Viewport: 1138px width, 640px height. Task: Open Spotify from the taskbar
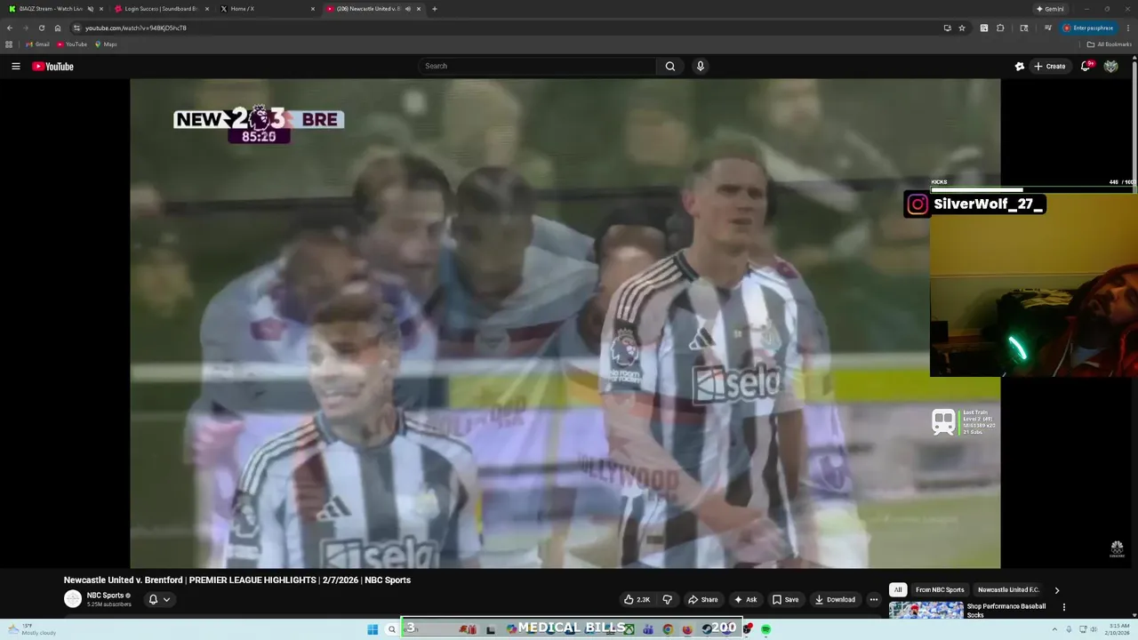(x=765, y=629)
